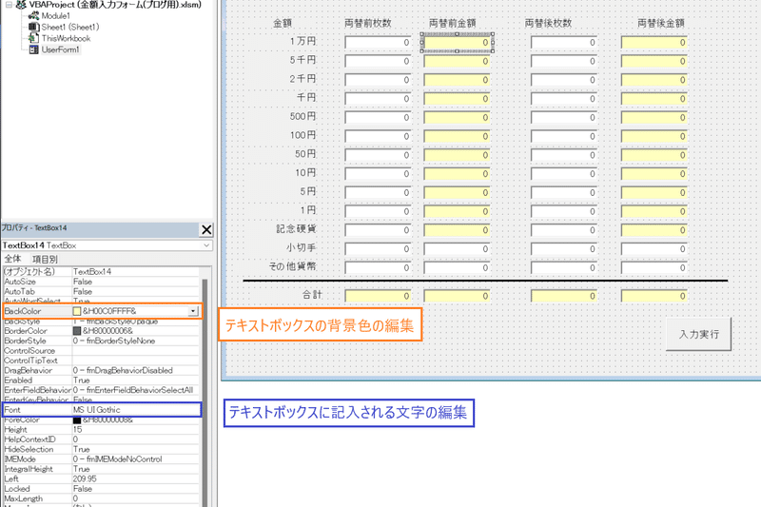Select the UserForm1 form icon
Image resolution: width=761 pixels, height=507 pixels.
pos(33,49)
